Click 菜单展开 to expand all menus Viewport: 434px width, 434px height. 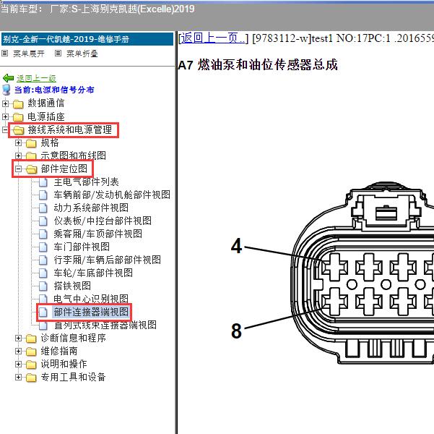click(29, 54)
